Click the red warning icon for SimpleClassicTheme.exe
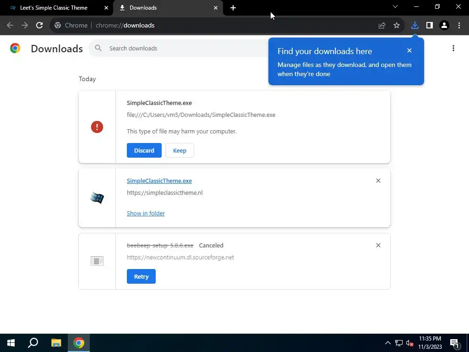Viewport: 469px width, 352px height. click(97, 127)
